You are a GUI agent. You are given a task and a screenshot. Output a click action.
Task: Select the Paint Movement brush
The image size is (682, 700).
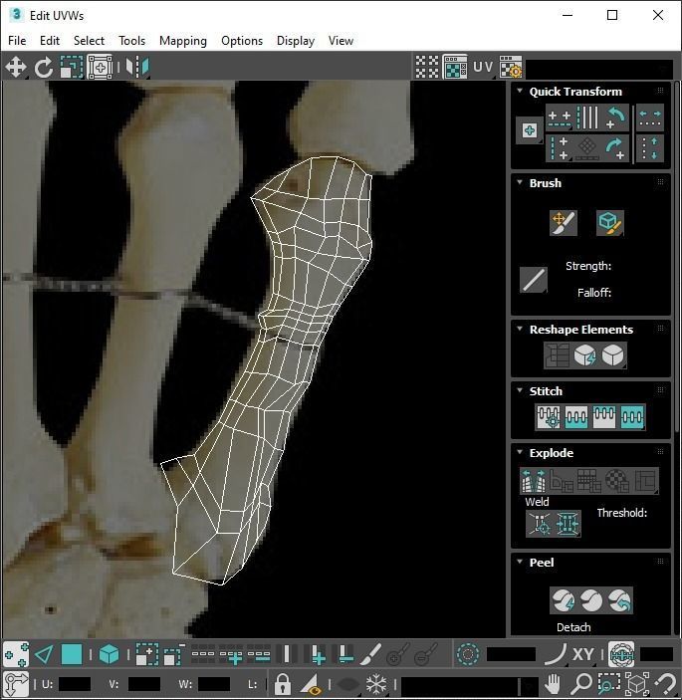click(564, 223)
